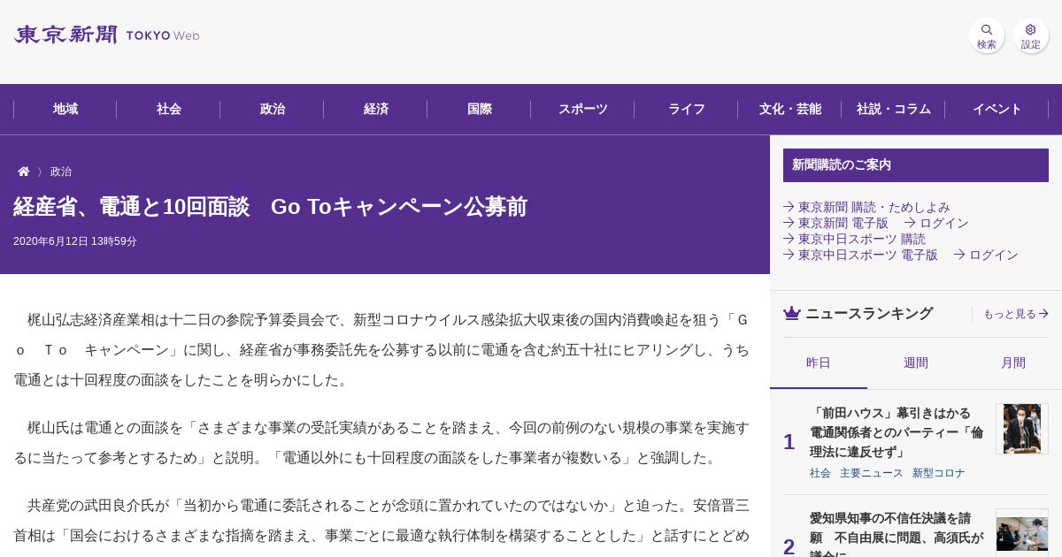Click the article headline 経産省、電通と10回面談
The width and height of the screenshot is (1062, 557).
point(270,207)
